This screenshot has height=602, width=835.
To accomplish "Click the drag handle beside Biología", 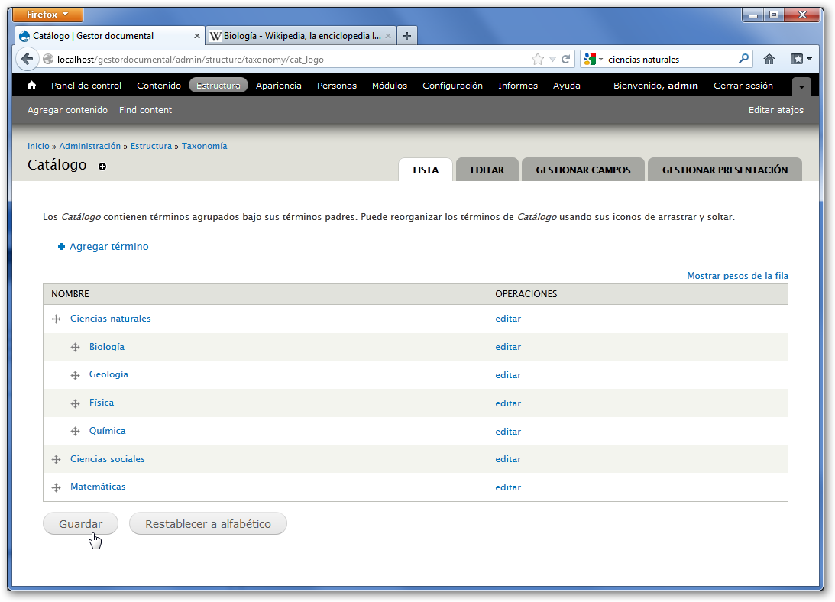I will click(x=75, y=348).
